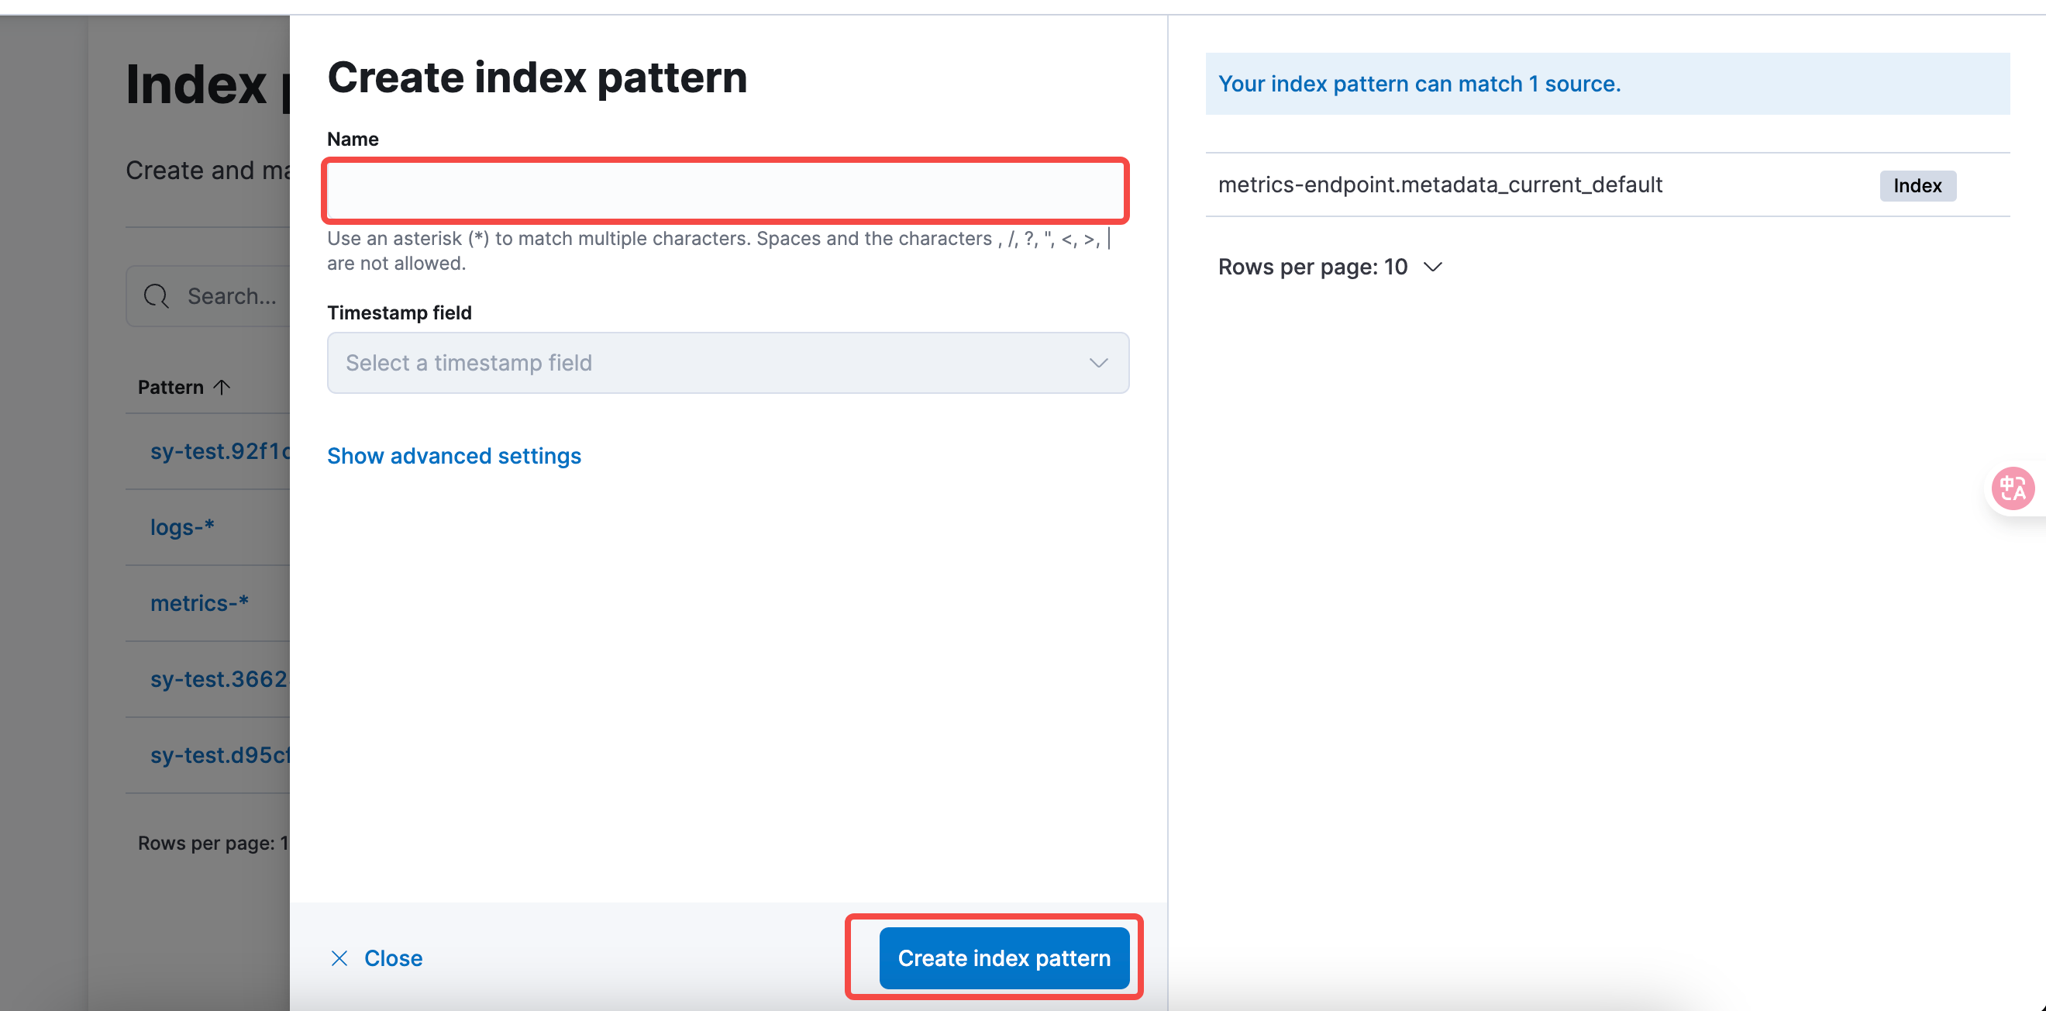Focus the index pattern Name input
This screenshot has height=1011, width=2046.
point(725,191)
